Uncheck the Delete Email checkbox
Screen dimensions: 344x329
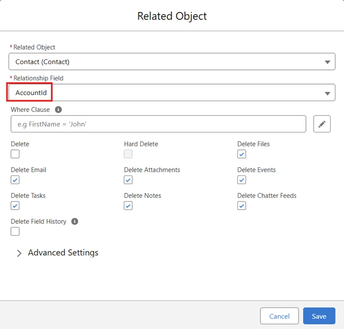(15, 180)
